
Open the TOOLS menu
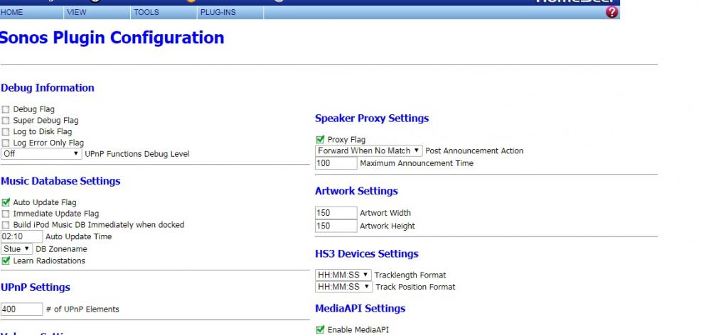click(146, 12)
